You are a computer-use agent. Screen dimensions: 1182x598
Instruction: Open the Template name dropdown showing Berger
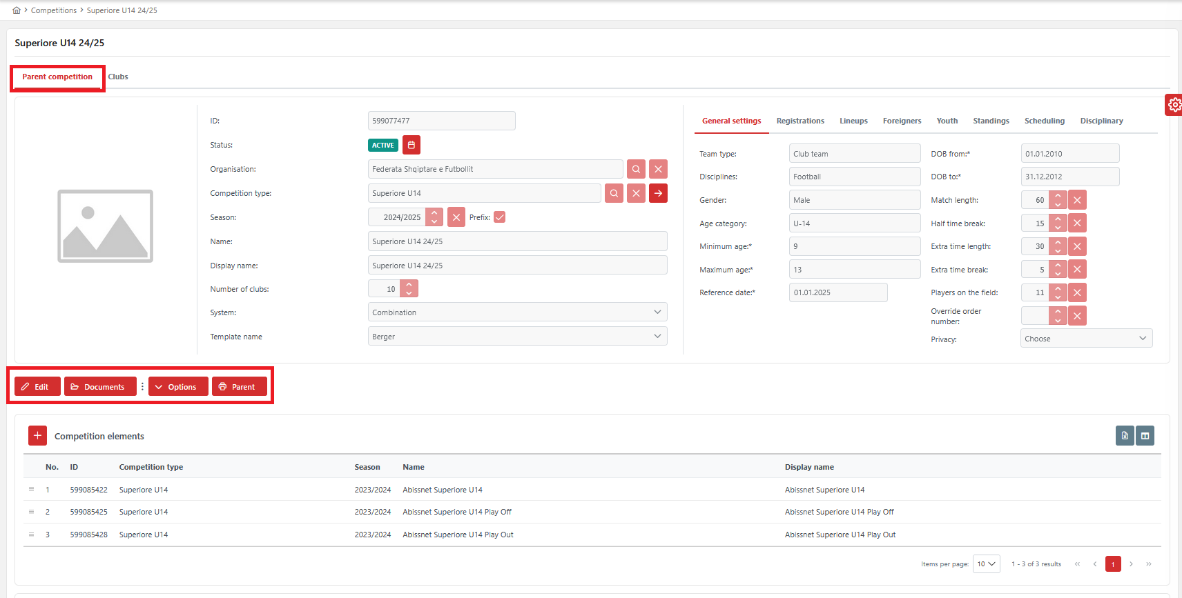coord(517,337)
